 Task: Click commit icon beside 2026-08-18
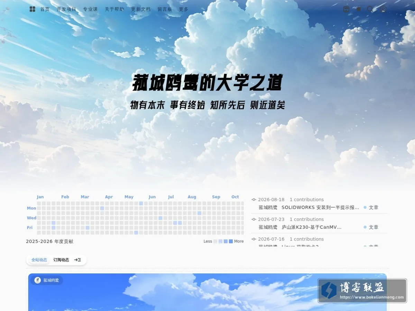[254, 199]
